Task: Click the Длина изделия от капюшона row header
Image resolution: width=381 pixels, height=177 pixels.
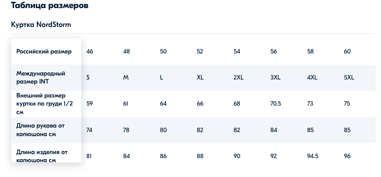Action: coord(42,156)
